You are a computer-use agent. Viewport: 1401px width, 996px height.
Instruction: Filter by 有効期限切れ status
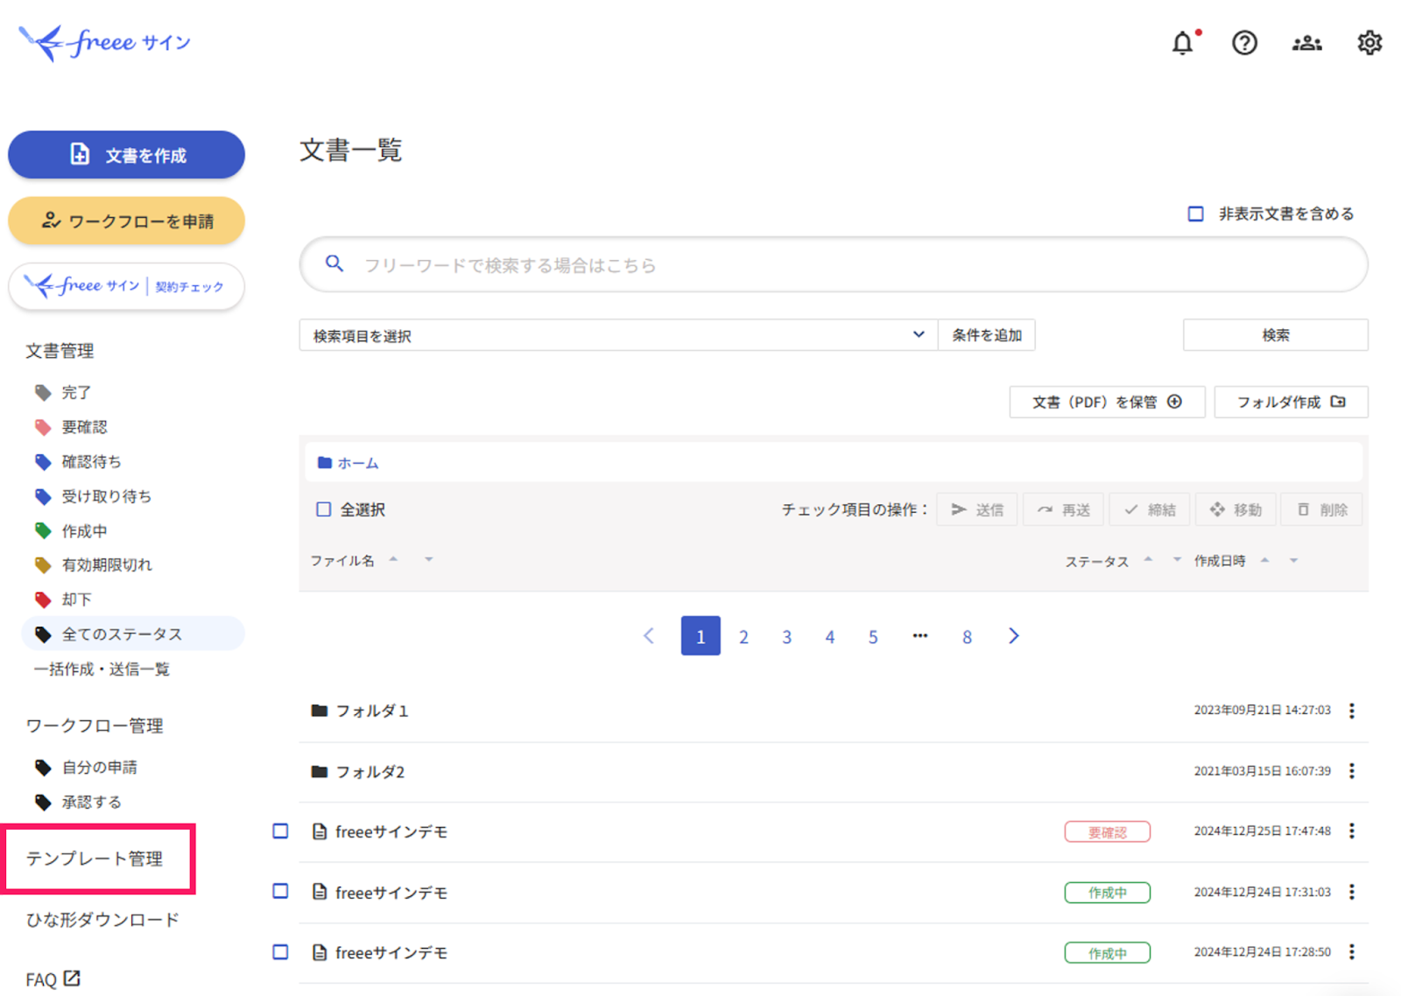[x=106, y=565]
